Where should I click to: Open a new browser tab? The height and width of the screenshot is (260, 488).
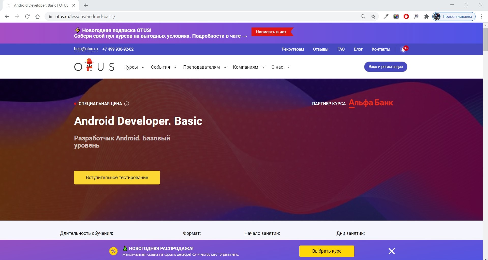86,5
